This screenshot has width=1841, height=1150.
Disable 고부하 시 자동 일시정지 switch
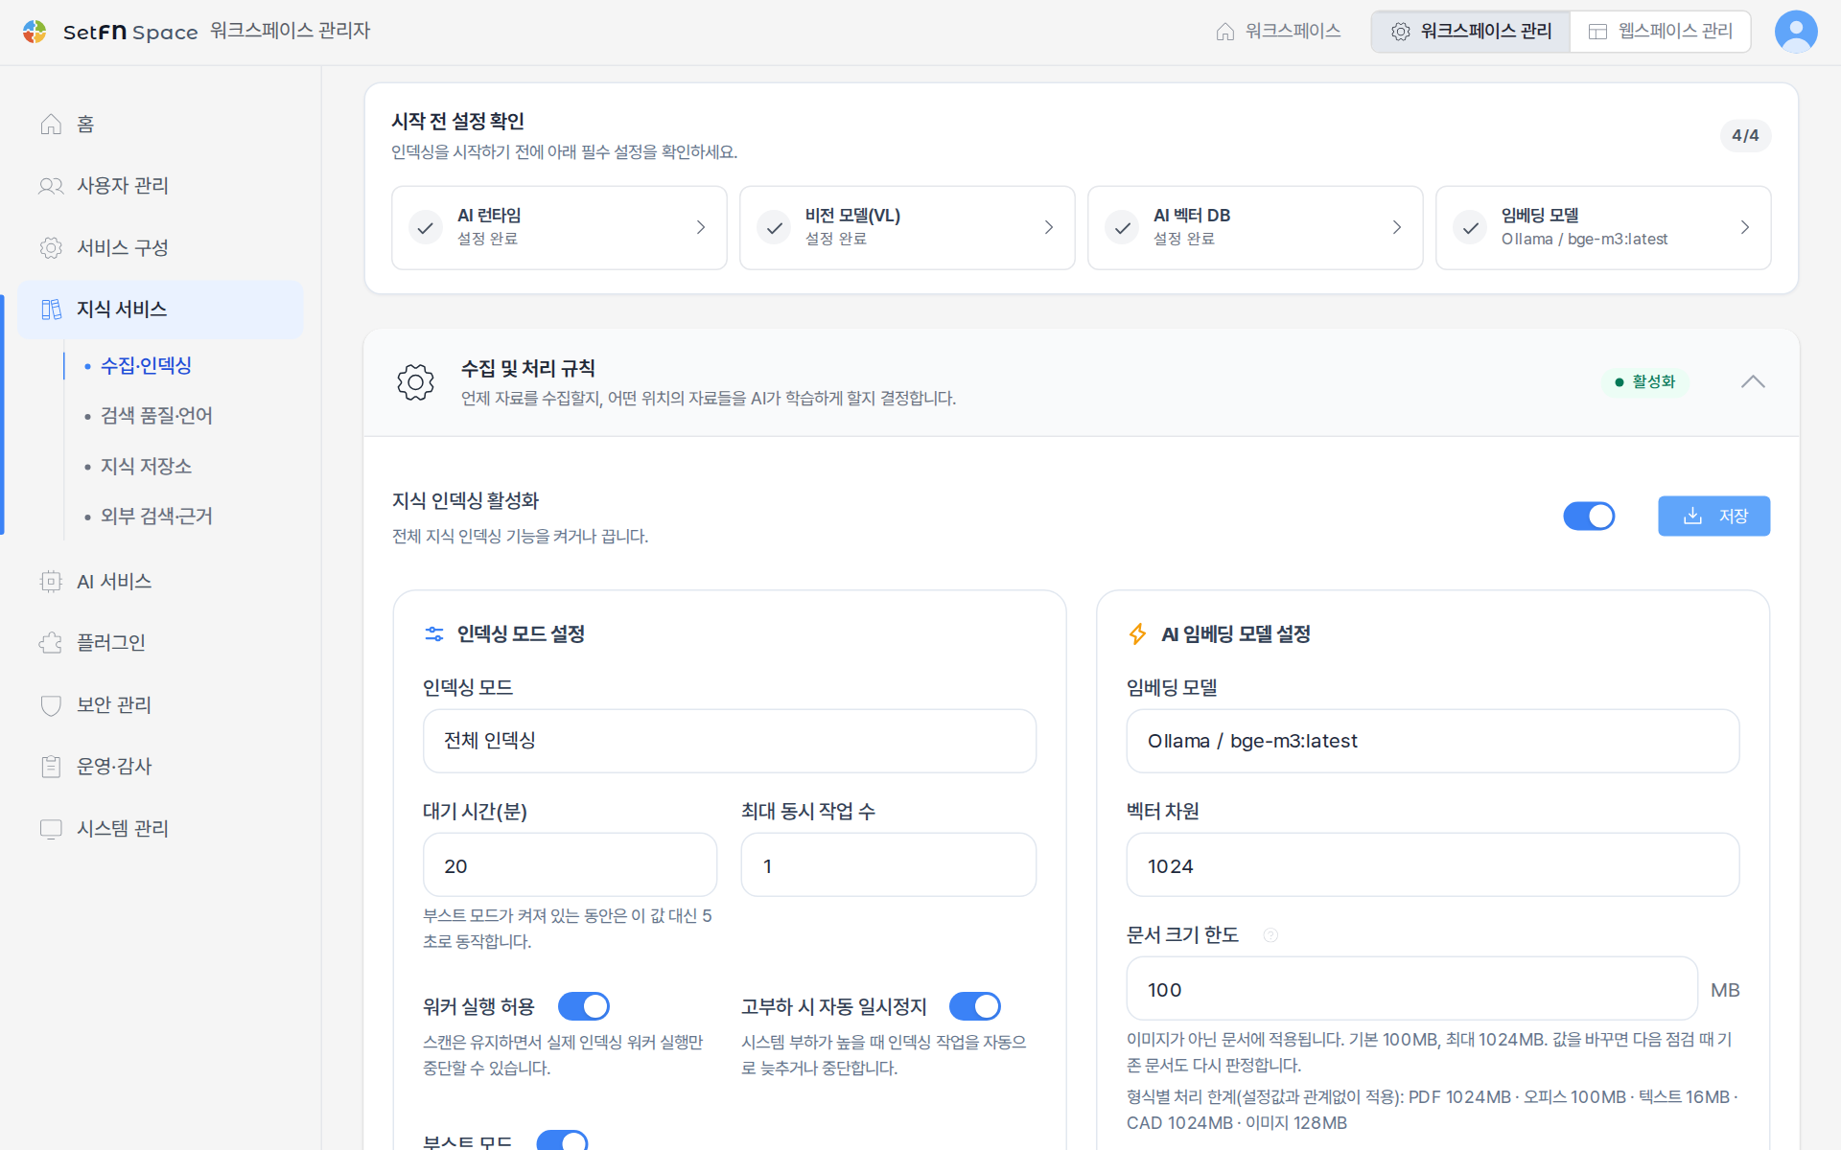(x=974, y=1006)
